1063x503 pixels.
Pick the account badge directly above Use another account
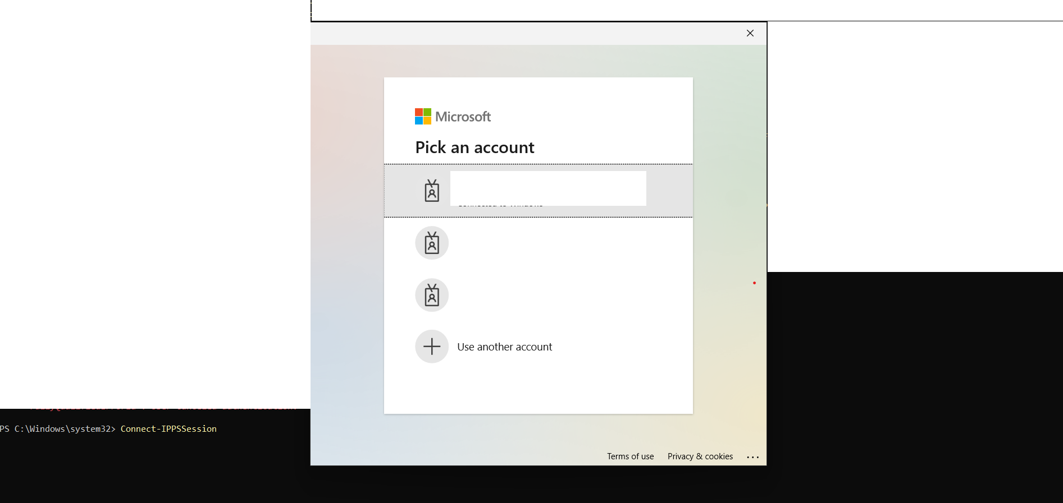point(432,295)
